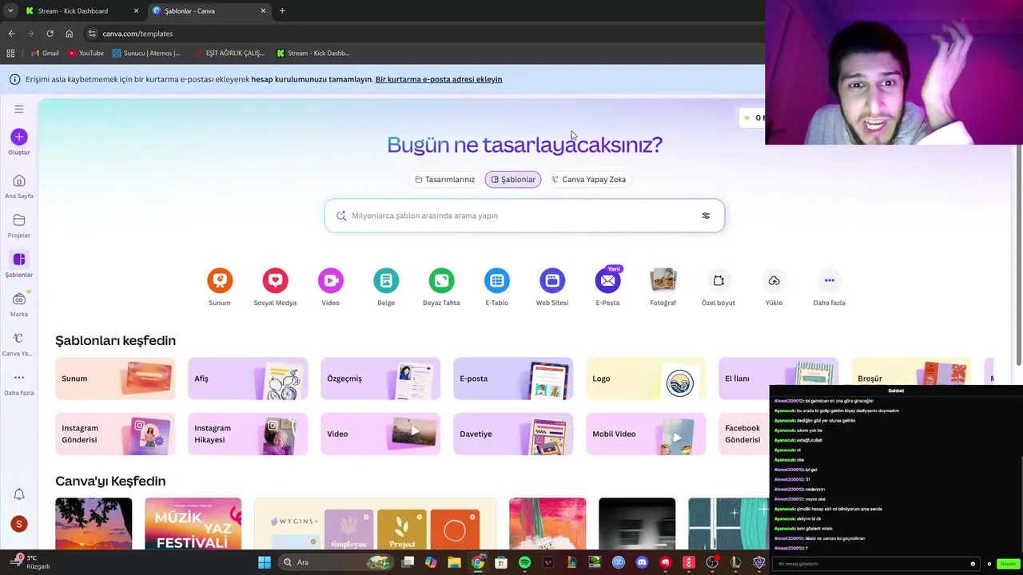Click the taskbar Ara search box
Screen dimensions: 1023x575
coord(336,562)
